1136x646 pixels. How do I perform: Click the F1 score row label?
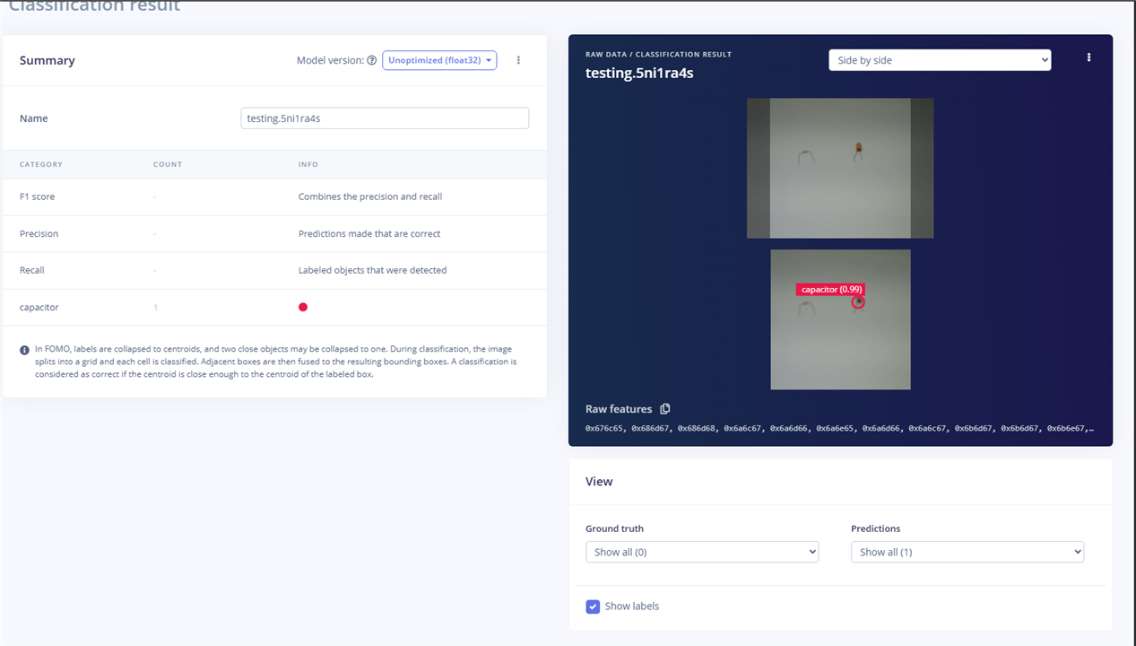click(x=38, y=196)
